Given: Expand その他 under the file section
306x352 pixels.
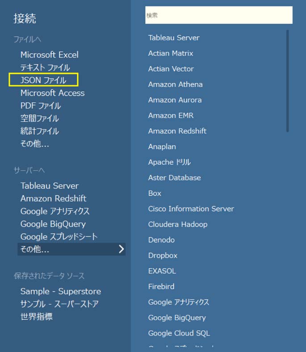Looking at the screenshot, I should (35, 144).
